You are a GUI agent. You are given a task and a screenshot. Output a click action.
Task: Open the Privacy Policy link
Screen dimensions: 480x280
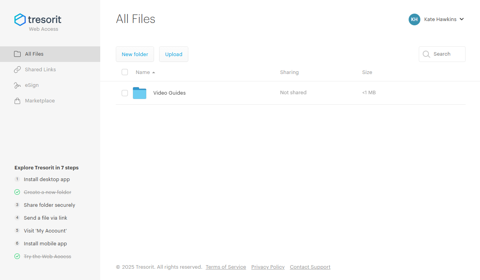(x=268, y=267)
